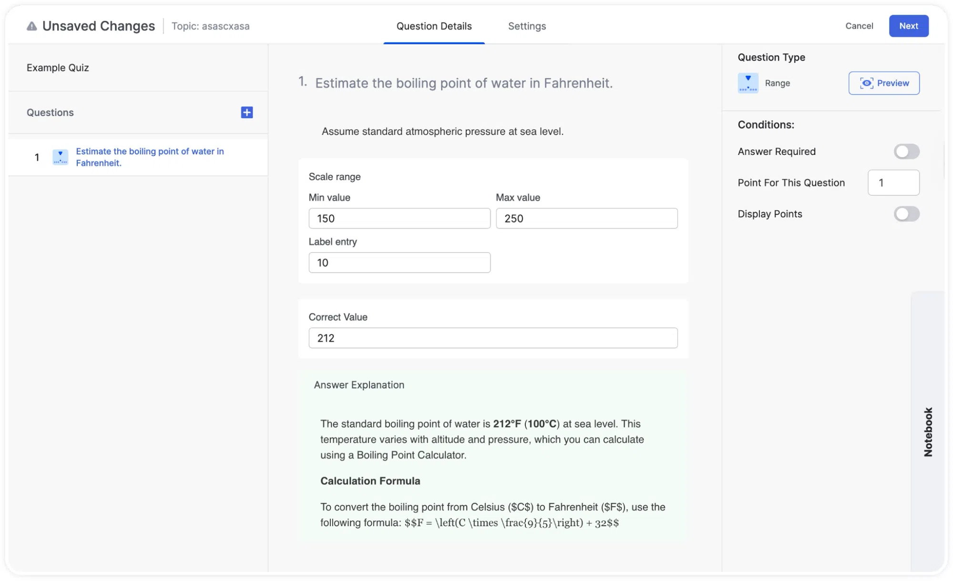
Task: Click the unsaved changes warning triangle icon
Action: click(x=31, y=26)
